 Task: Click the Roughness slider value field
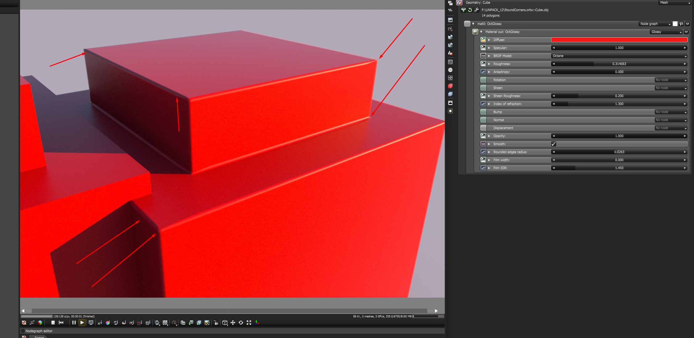click(619, 64)
